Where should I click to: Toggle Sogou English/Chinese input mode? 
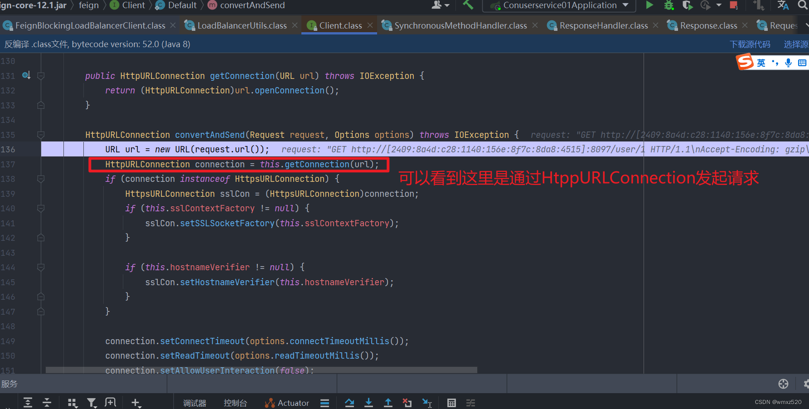click(x=761, y=63)
